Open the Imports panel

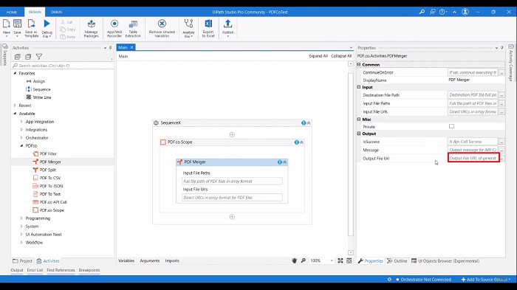click(172, 260)
